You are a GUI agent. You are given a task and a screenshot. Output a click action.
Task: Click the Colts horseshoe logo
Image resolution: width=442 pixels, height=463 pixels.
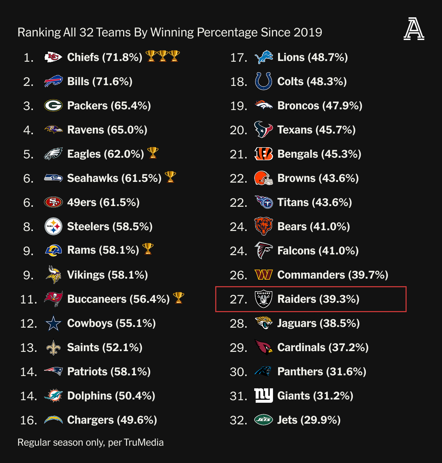point(263,81)
